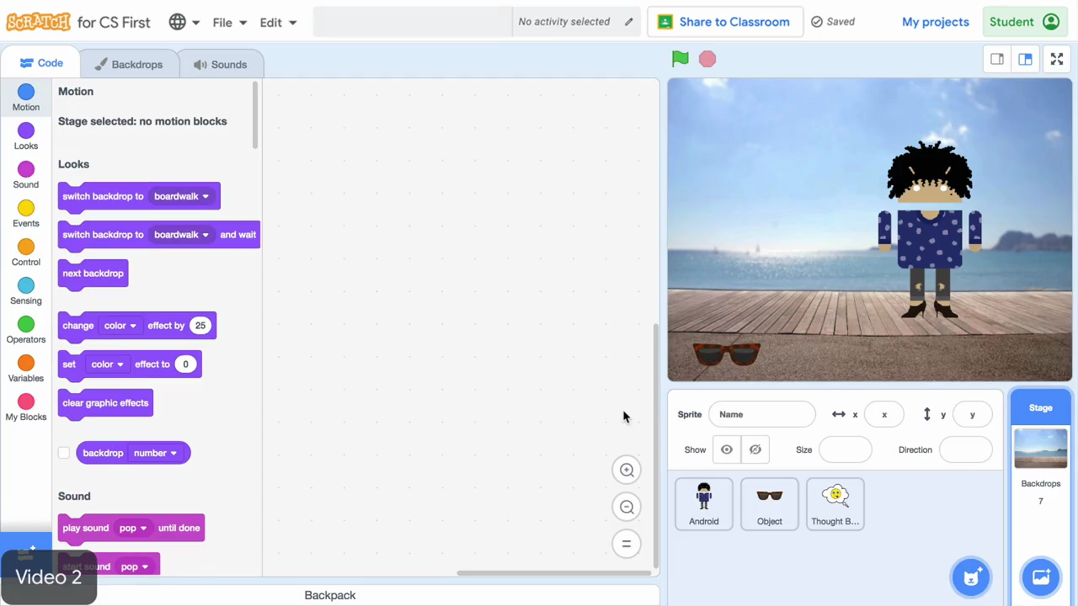Viewport: 1078px width, 606px height.
Task: Click the block palette vertical scrollbar
Action: [x=255, y=115]
